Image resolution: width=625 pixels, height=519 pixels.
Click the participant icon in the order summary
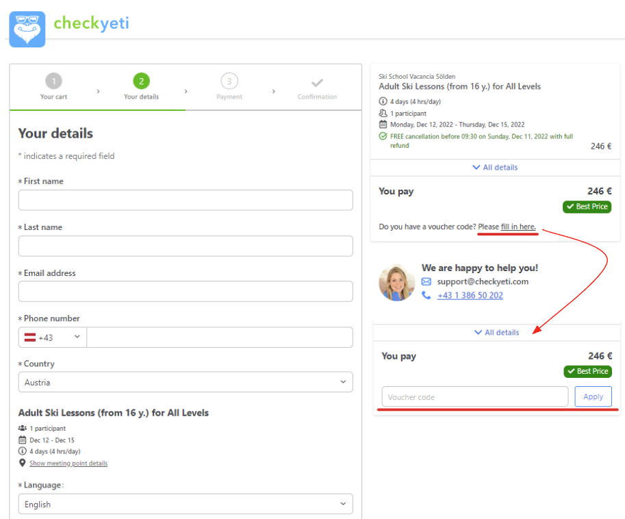383,113
